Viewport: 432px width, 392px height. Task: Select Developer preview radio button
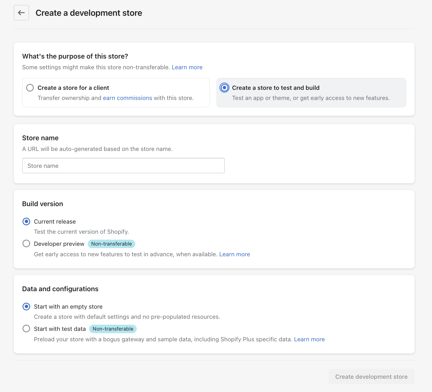click(26, 244)
